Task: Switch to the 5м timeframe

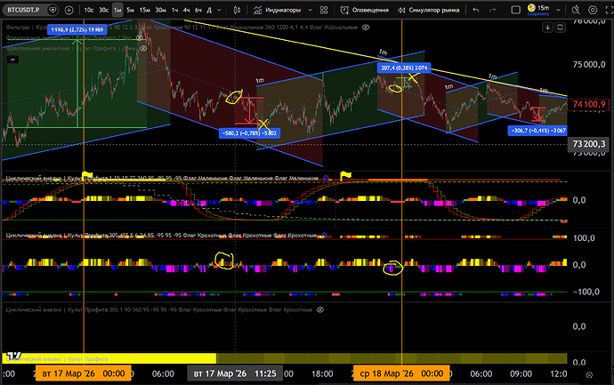Action: click(130, 11)
